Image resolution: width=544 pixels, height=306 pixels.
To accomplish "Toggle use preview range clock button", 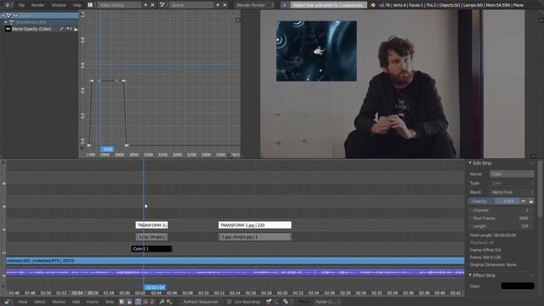I will (x=122, y=302).
